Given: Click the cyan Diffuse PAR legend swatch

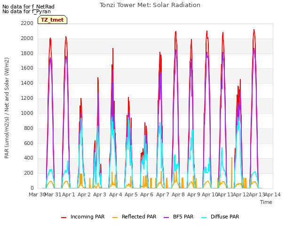Looking at the screenshot, I should pyautogui.click(x=204, y=218).
